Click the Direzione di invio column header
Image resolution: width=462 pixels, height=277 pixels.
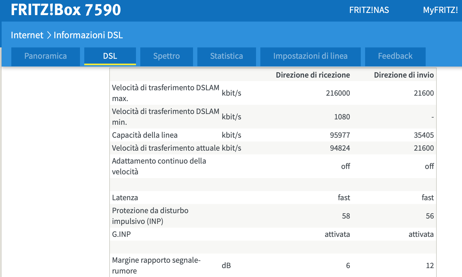404,75
